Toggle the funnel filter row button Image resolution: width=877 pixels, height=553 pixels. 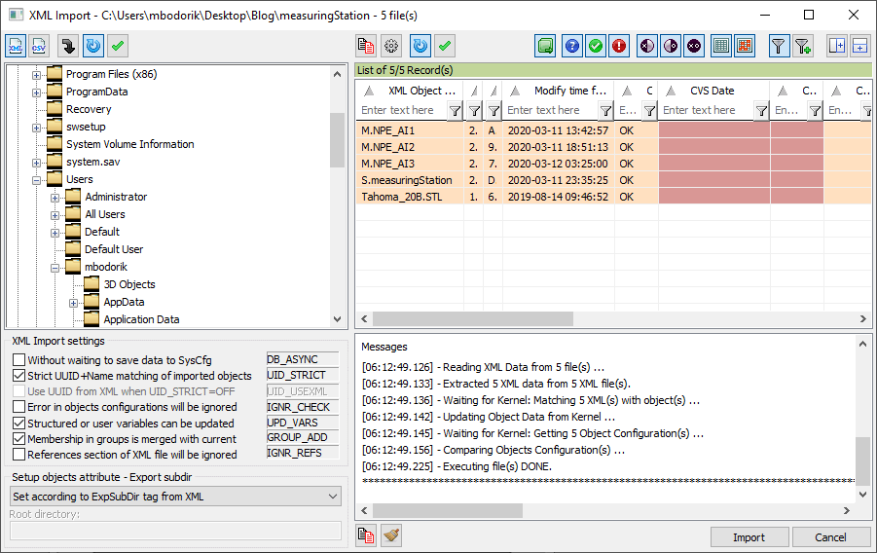click(778, 46)
